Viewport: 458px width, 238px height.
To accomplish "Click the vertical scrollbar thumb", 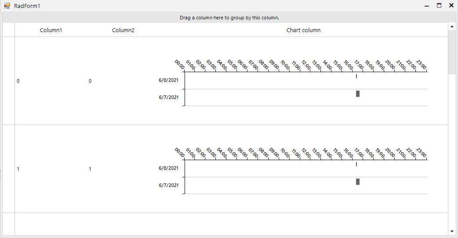I will [x=452, y=52].
